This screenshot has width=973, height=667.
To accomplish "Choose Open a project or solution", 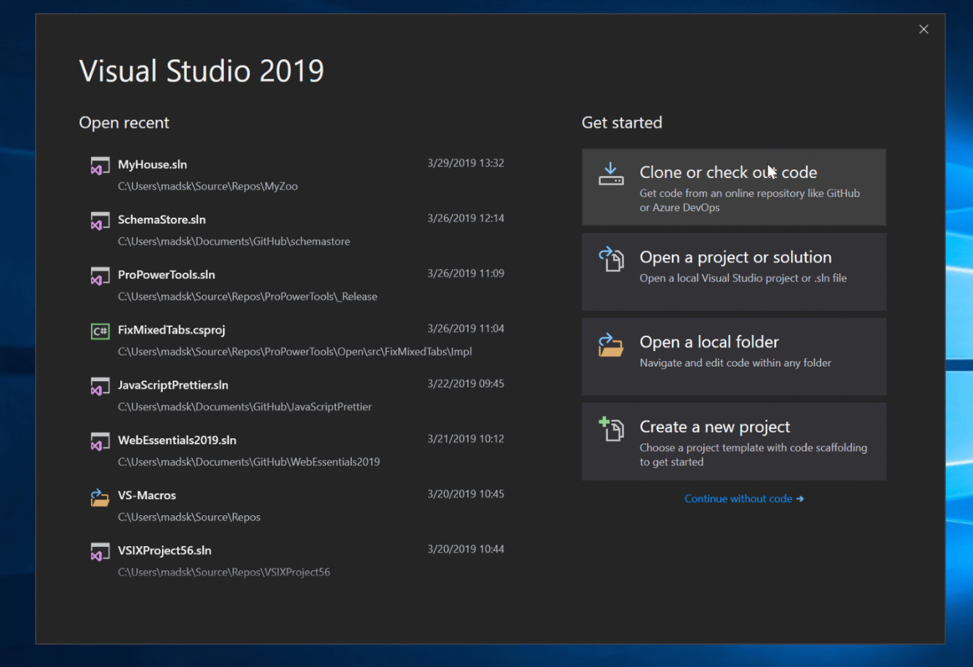I will coord(734,272).
